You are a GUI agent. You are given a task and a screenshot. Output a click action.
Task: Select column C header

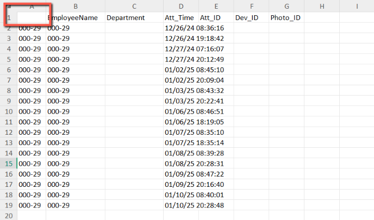[134, 6]
